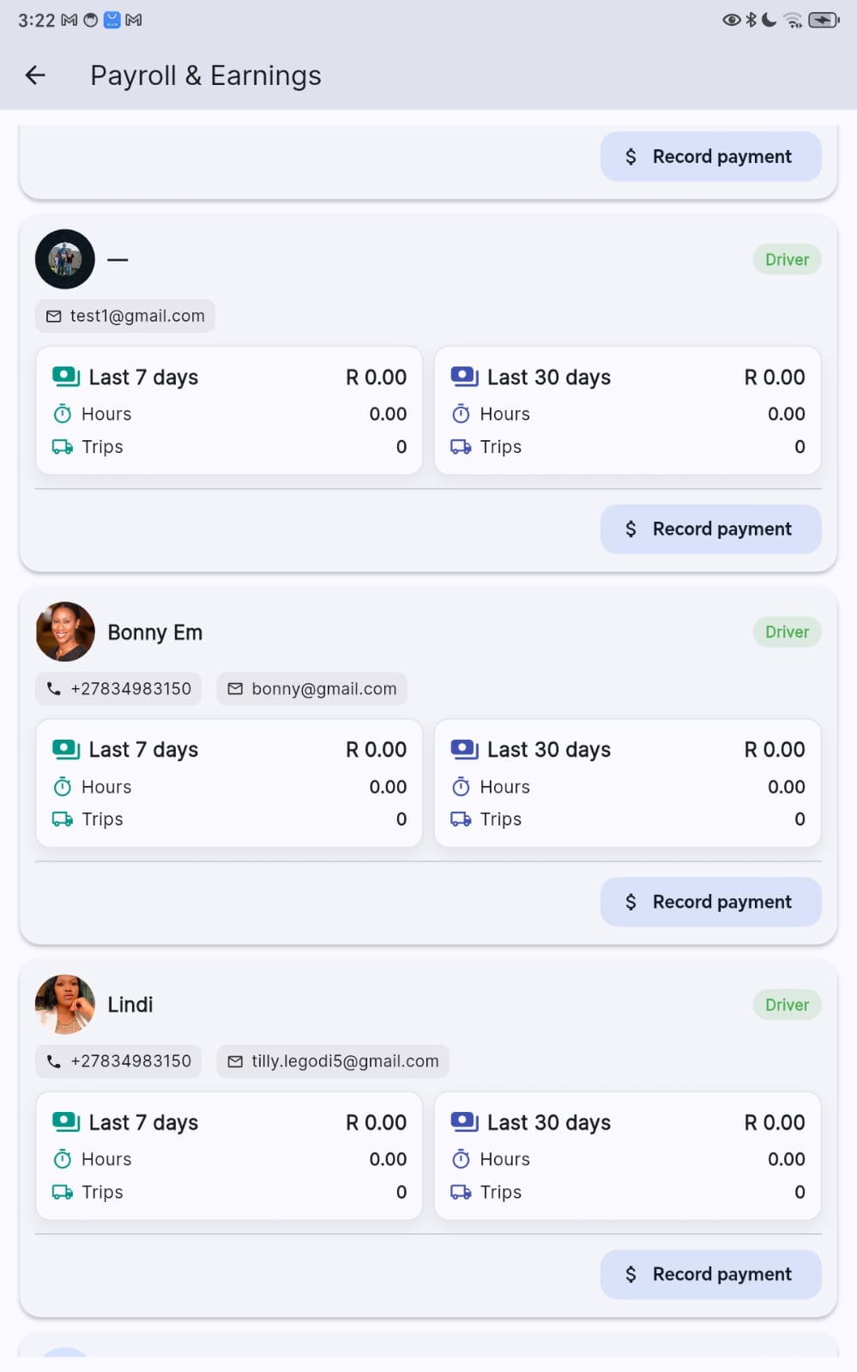Tap Lindi's blue Last 30 days cash icon
The height and width of the screenshot is (1372, 857).
[x=464, y=1122]
